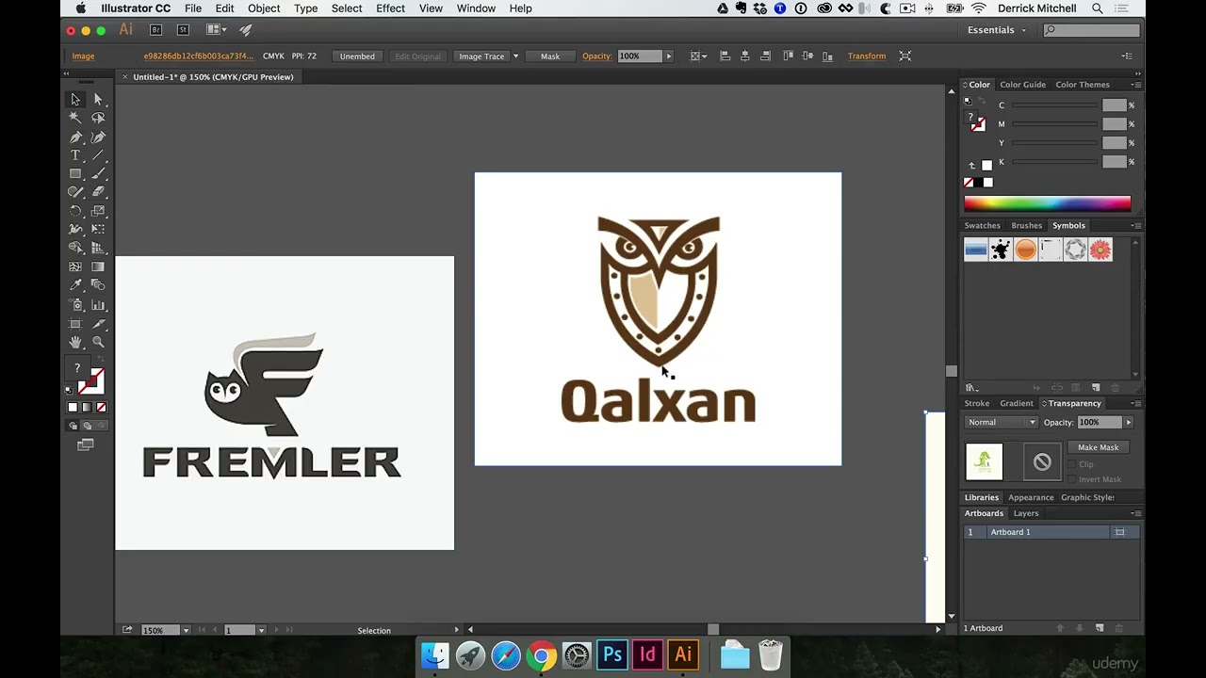The height and width of the screenshot is (678, 1206).
Task: Select the Eraser tool
Action: [x=98, y=192]
